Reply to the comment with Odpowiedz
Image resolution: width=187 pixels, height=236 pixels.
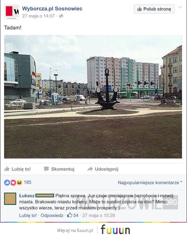click(52, 215)
